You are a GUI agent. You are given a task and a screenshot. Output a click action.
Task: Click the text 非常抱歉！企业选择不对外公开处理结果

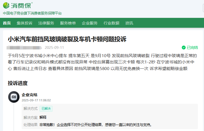click(x=70, y=125)
